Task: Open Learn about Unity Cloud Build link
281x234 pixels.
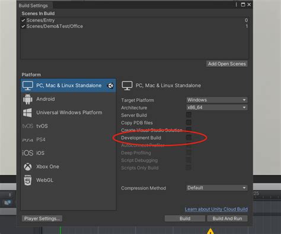Action: click(x=216, y=209)
